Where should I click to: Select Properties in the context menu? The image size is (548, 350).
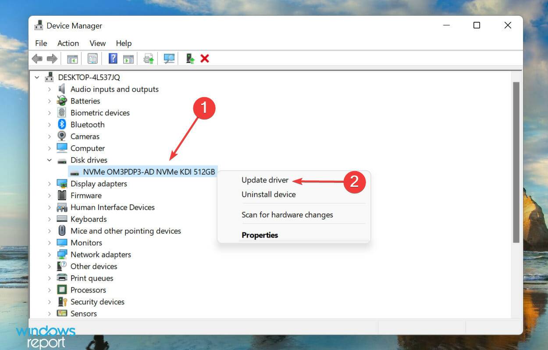pos(260,235)
